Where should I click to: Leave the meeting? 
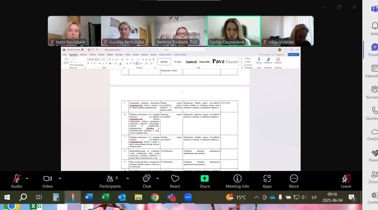click(x=346, y=182)
